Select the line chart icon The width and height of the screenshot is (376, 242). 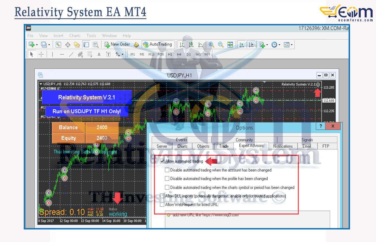point(201,45)
